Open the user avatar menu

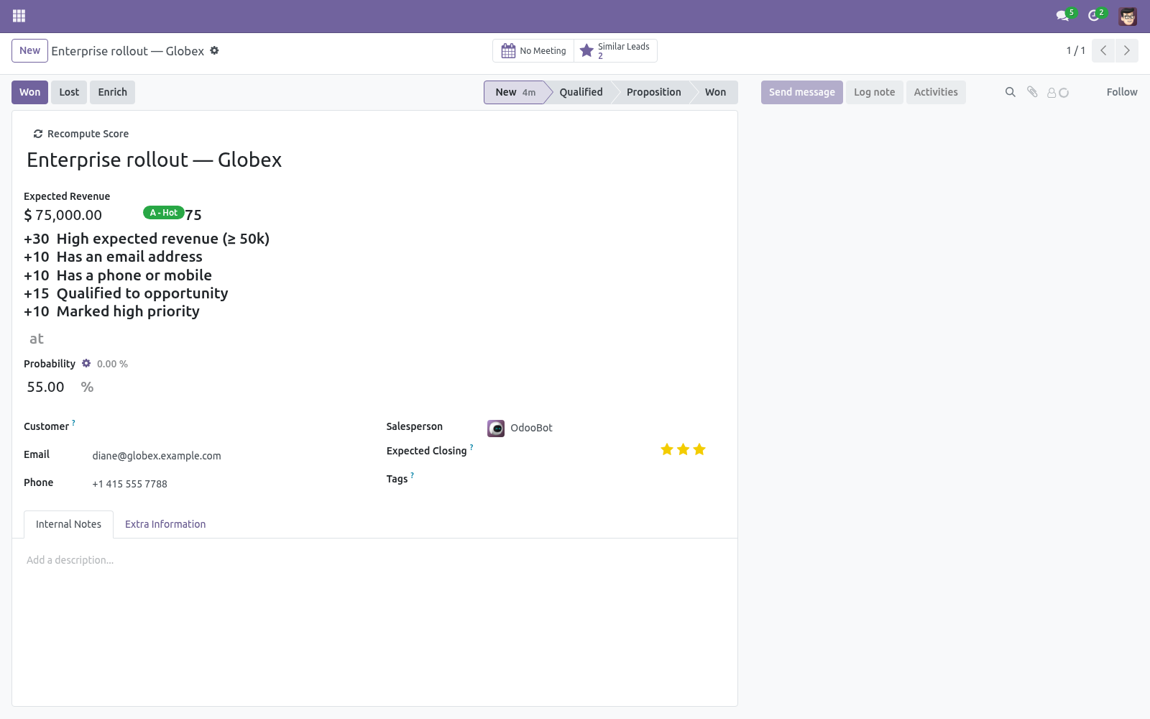pos(1128,16)
